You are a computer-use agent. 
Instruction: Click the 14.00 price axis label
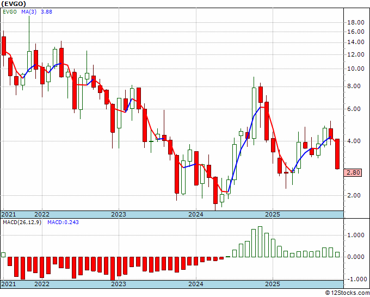pos(356,42)
